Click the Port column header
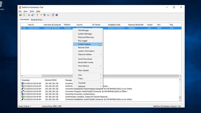Screen dimensions: 201x113 (159, 25)
